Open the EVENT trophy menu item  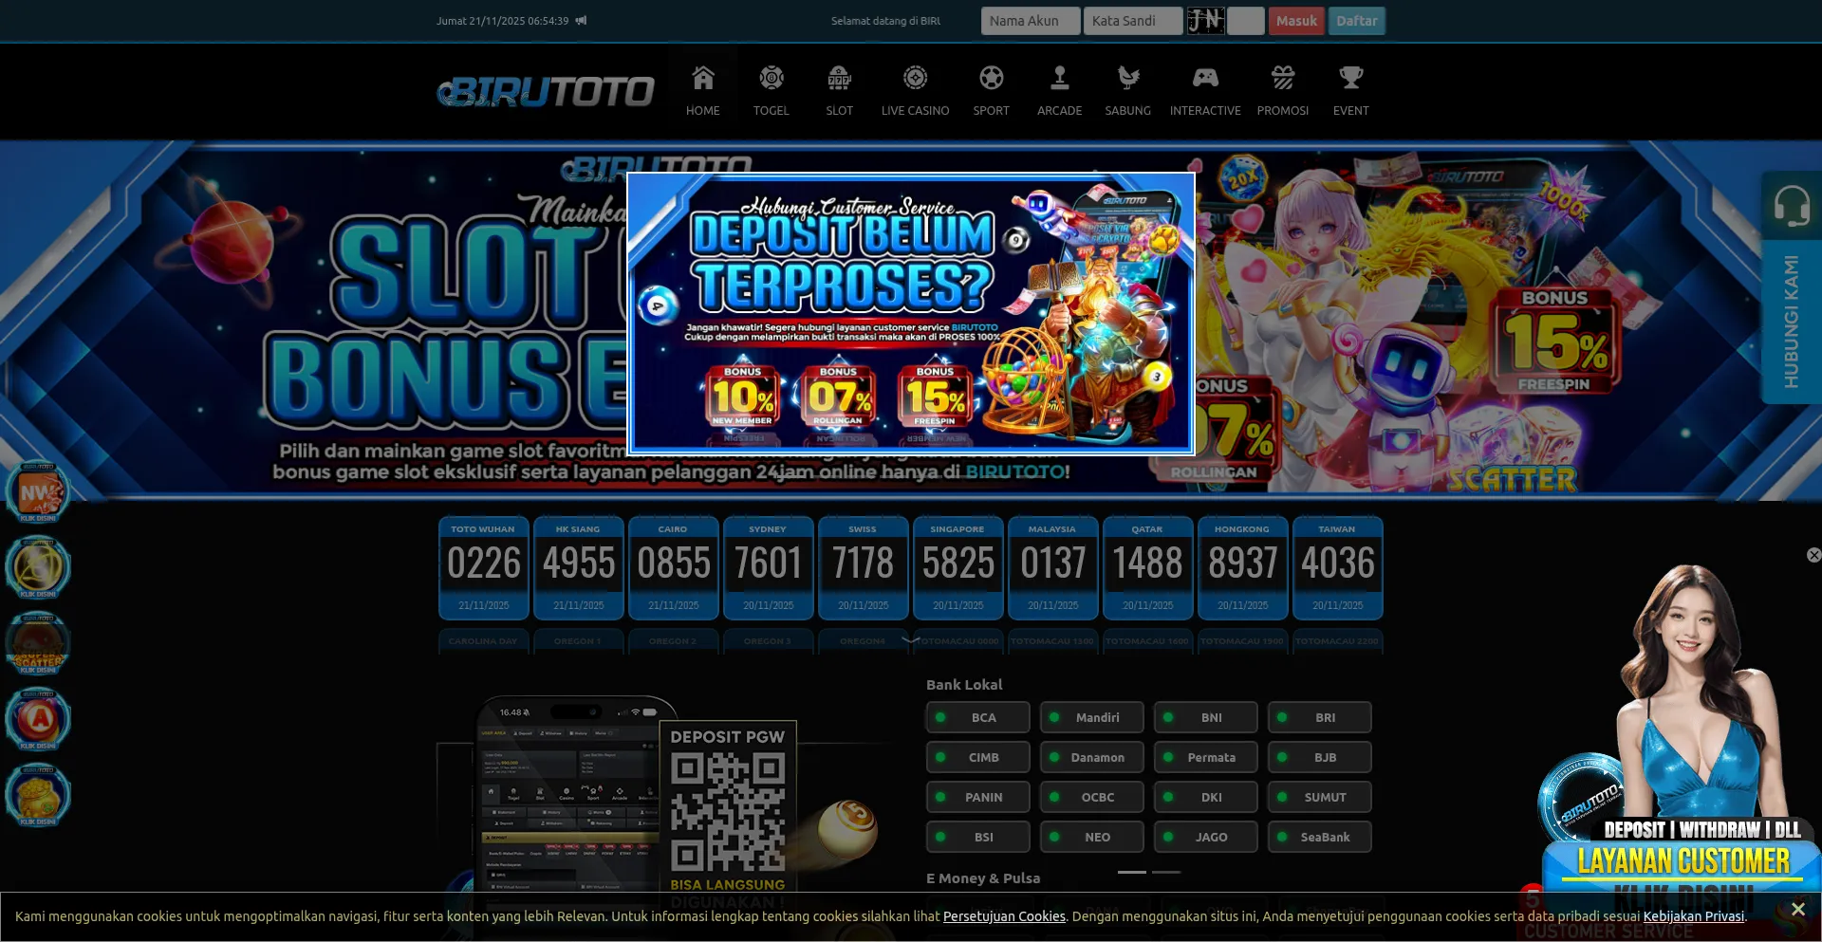(1350, 91)
